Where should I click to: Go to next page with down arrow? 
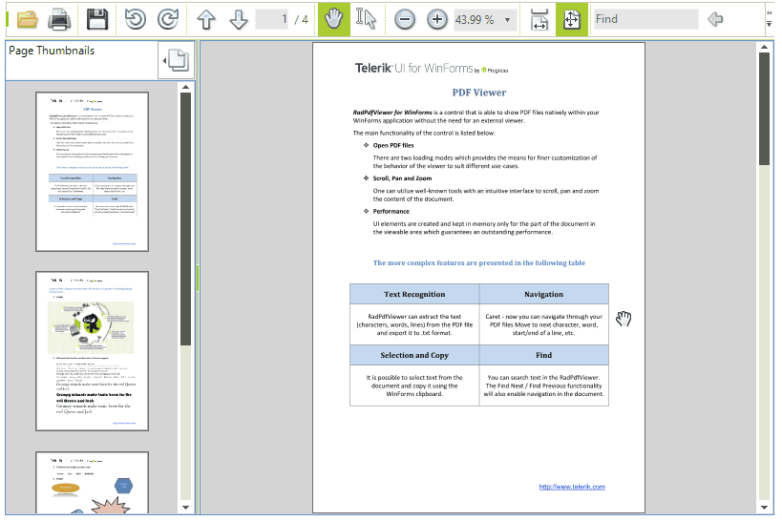(239, 19)
